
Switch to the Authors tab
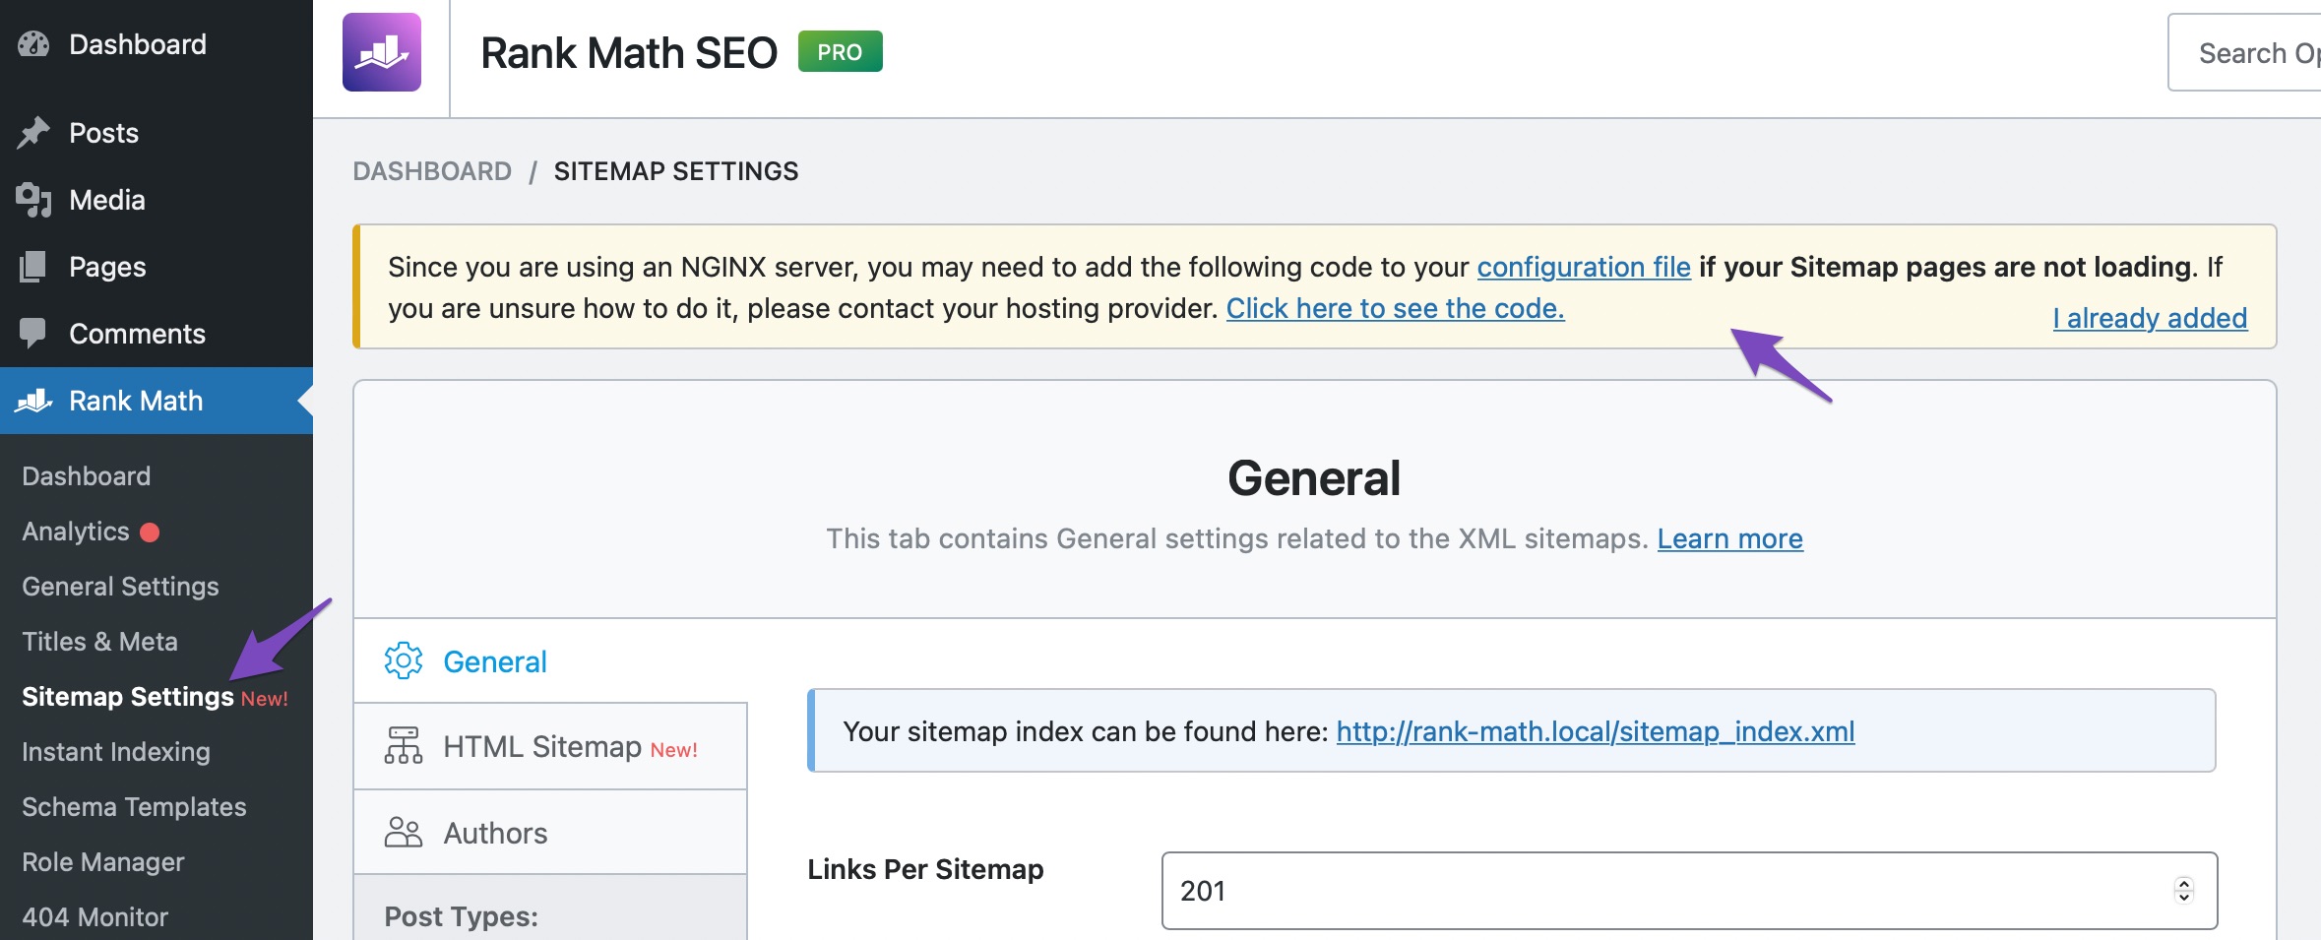(x=550, y=833)
